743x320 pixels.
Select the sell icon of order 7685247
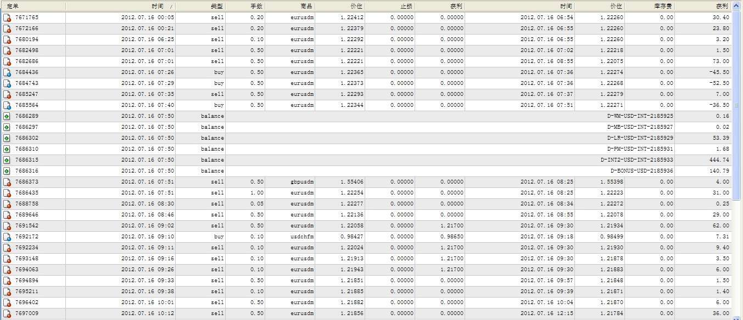pos(7,94)
